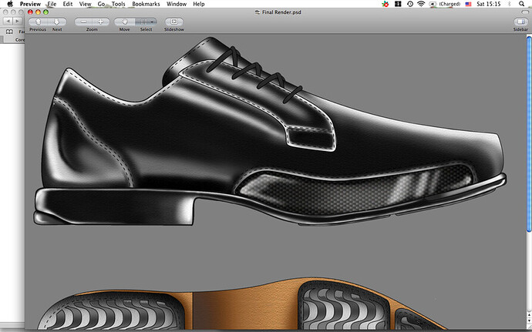Open the File menu
The height and width of the screenshot is (332, 532).
click(51, 4)
